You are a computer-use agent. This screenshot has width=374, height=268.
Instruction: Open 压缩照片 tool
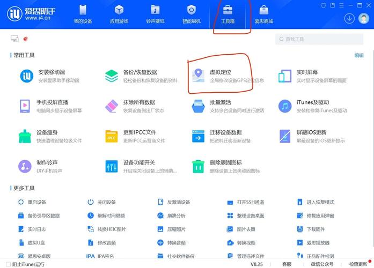tap(171, 229)
